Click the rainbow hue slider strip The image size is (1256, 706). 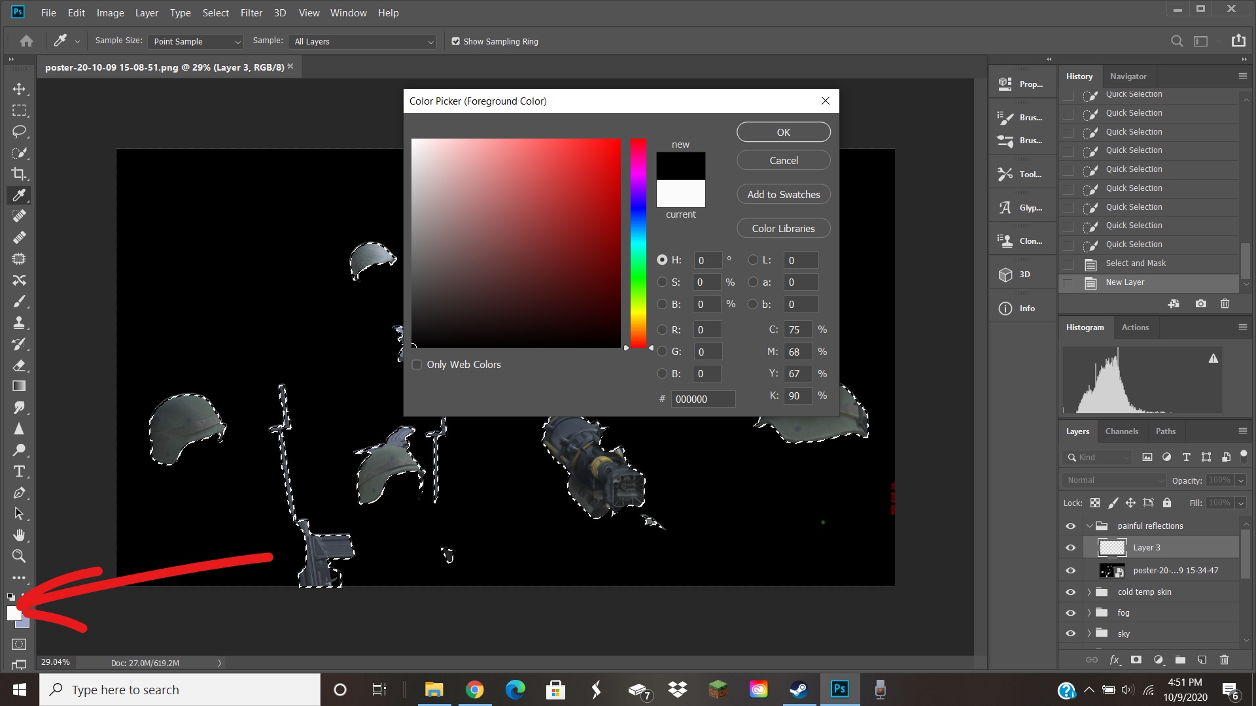pos(638,242)
